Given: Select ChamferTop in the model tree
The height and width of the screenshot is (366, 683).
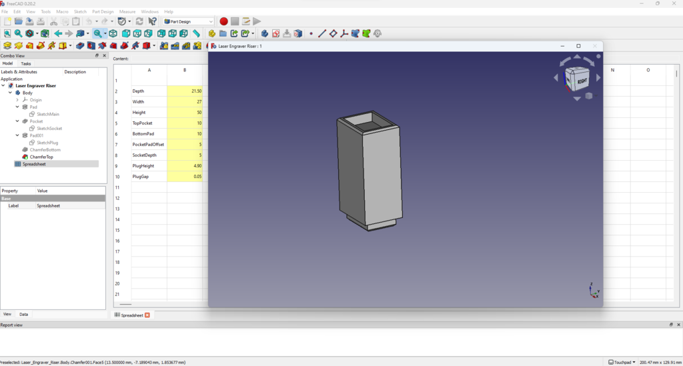Looking at the screenshot, I should 41,157.
